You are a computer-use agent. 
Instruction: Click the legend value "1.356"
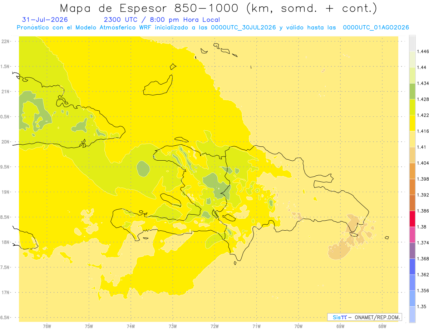click(423, 290)
